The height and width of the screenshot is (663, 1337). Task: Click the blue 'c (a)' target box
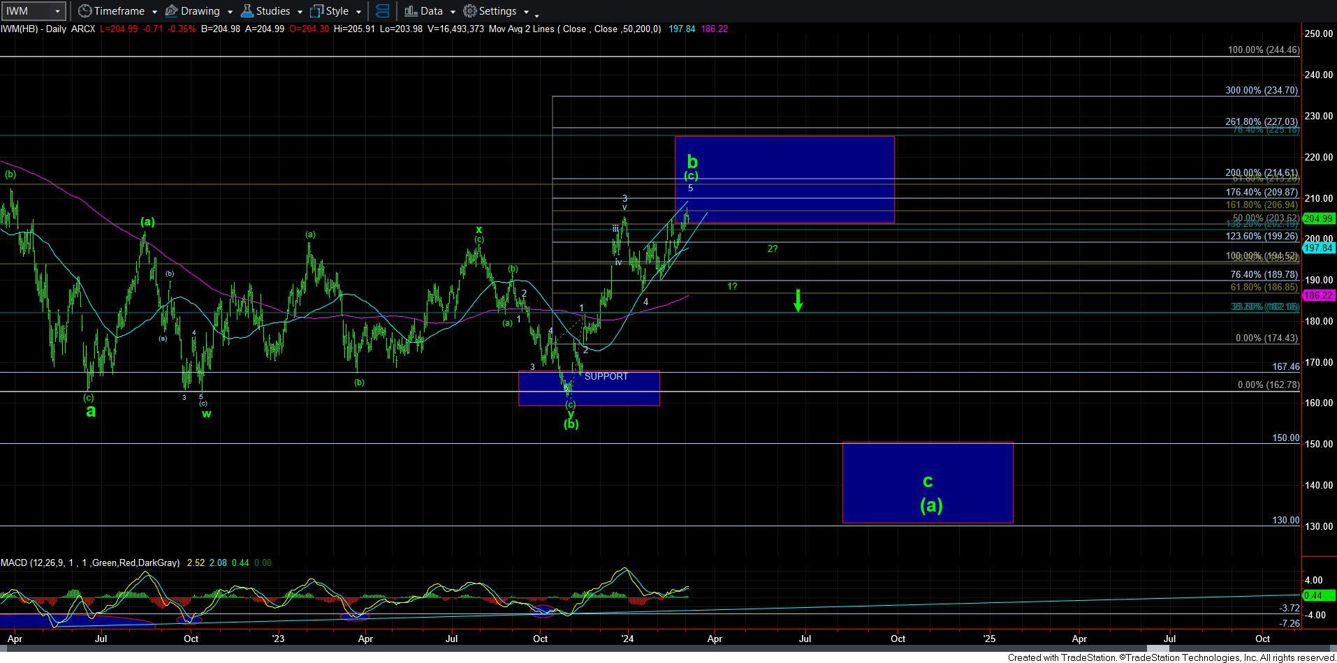tap(928, 483)
